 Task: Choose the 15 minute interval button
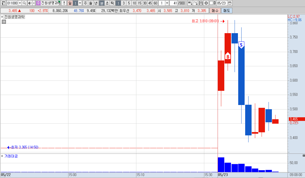click(139, 3)
